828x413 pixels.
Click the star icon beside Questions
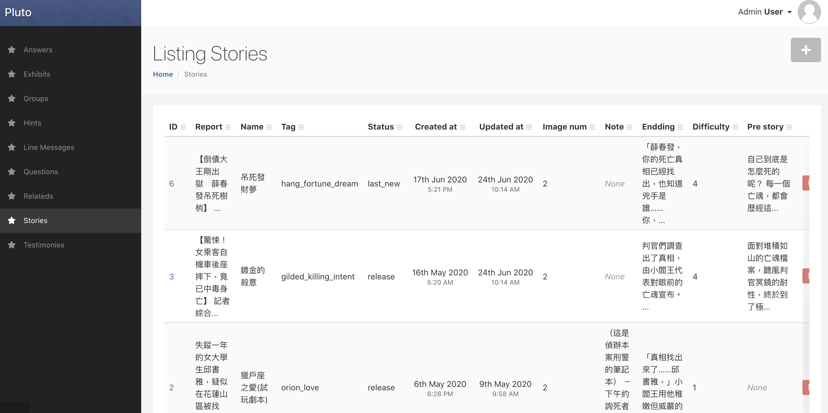(12, 172)
